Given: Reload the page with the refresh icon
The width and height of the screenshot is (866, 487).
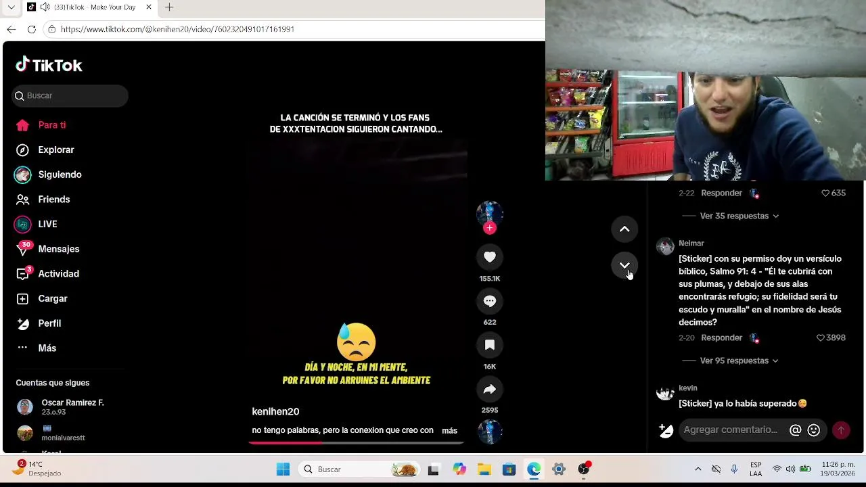Looking at the screenshot, I should pyautogui.click(x=31, y=29).
